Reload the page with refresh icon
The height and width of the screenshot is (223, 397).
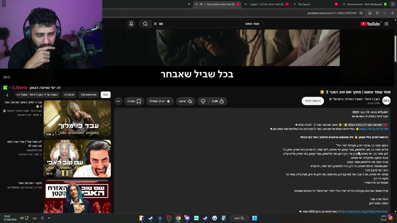tap(377, 13)
